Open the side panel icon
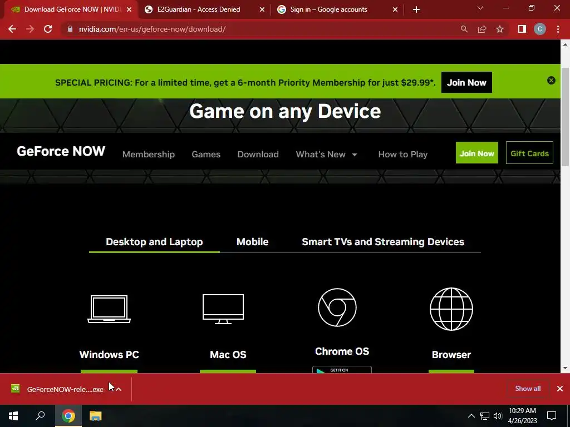570x427 pixels. point(522,29)
